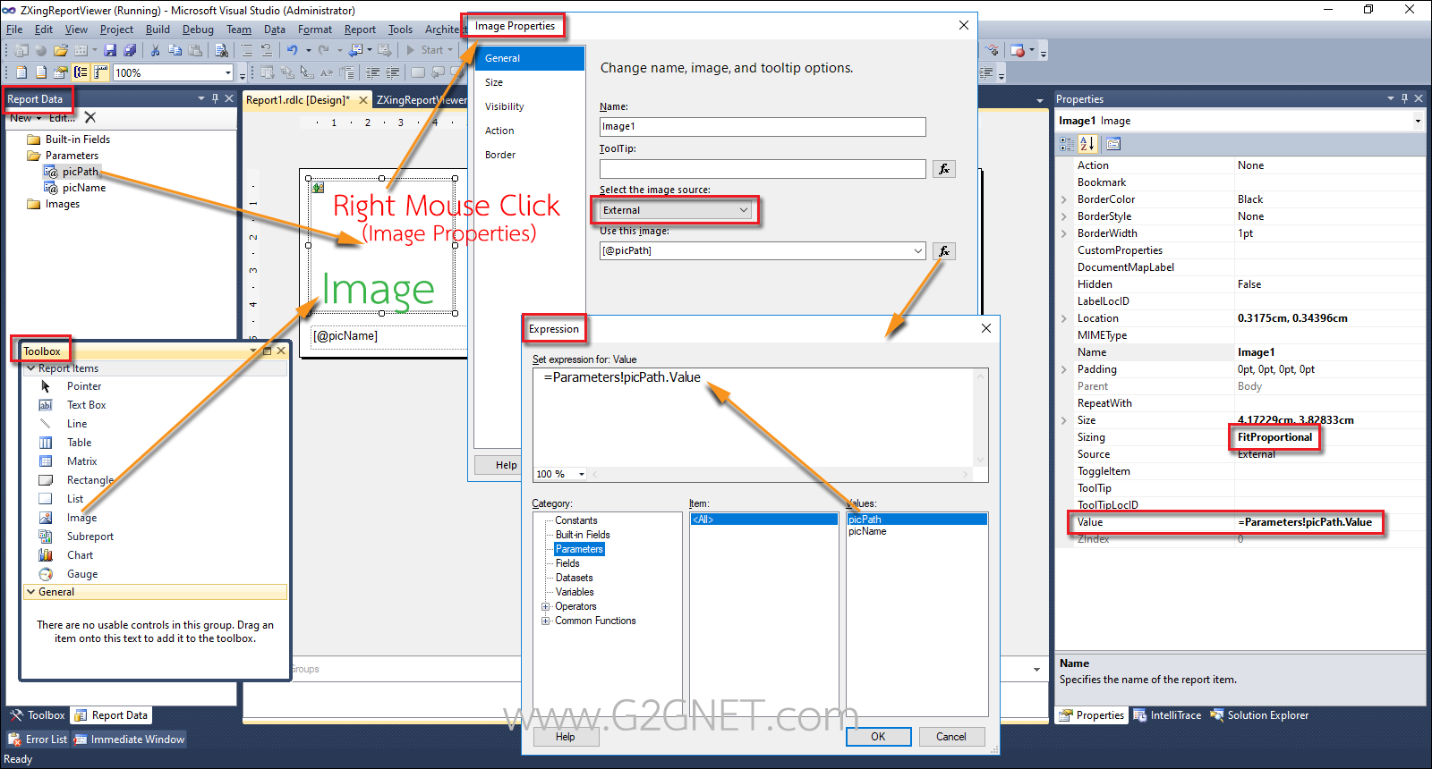Select the Visibility page in Image Properties
1432x769 pixels.
coord(505,106)
